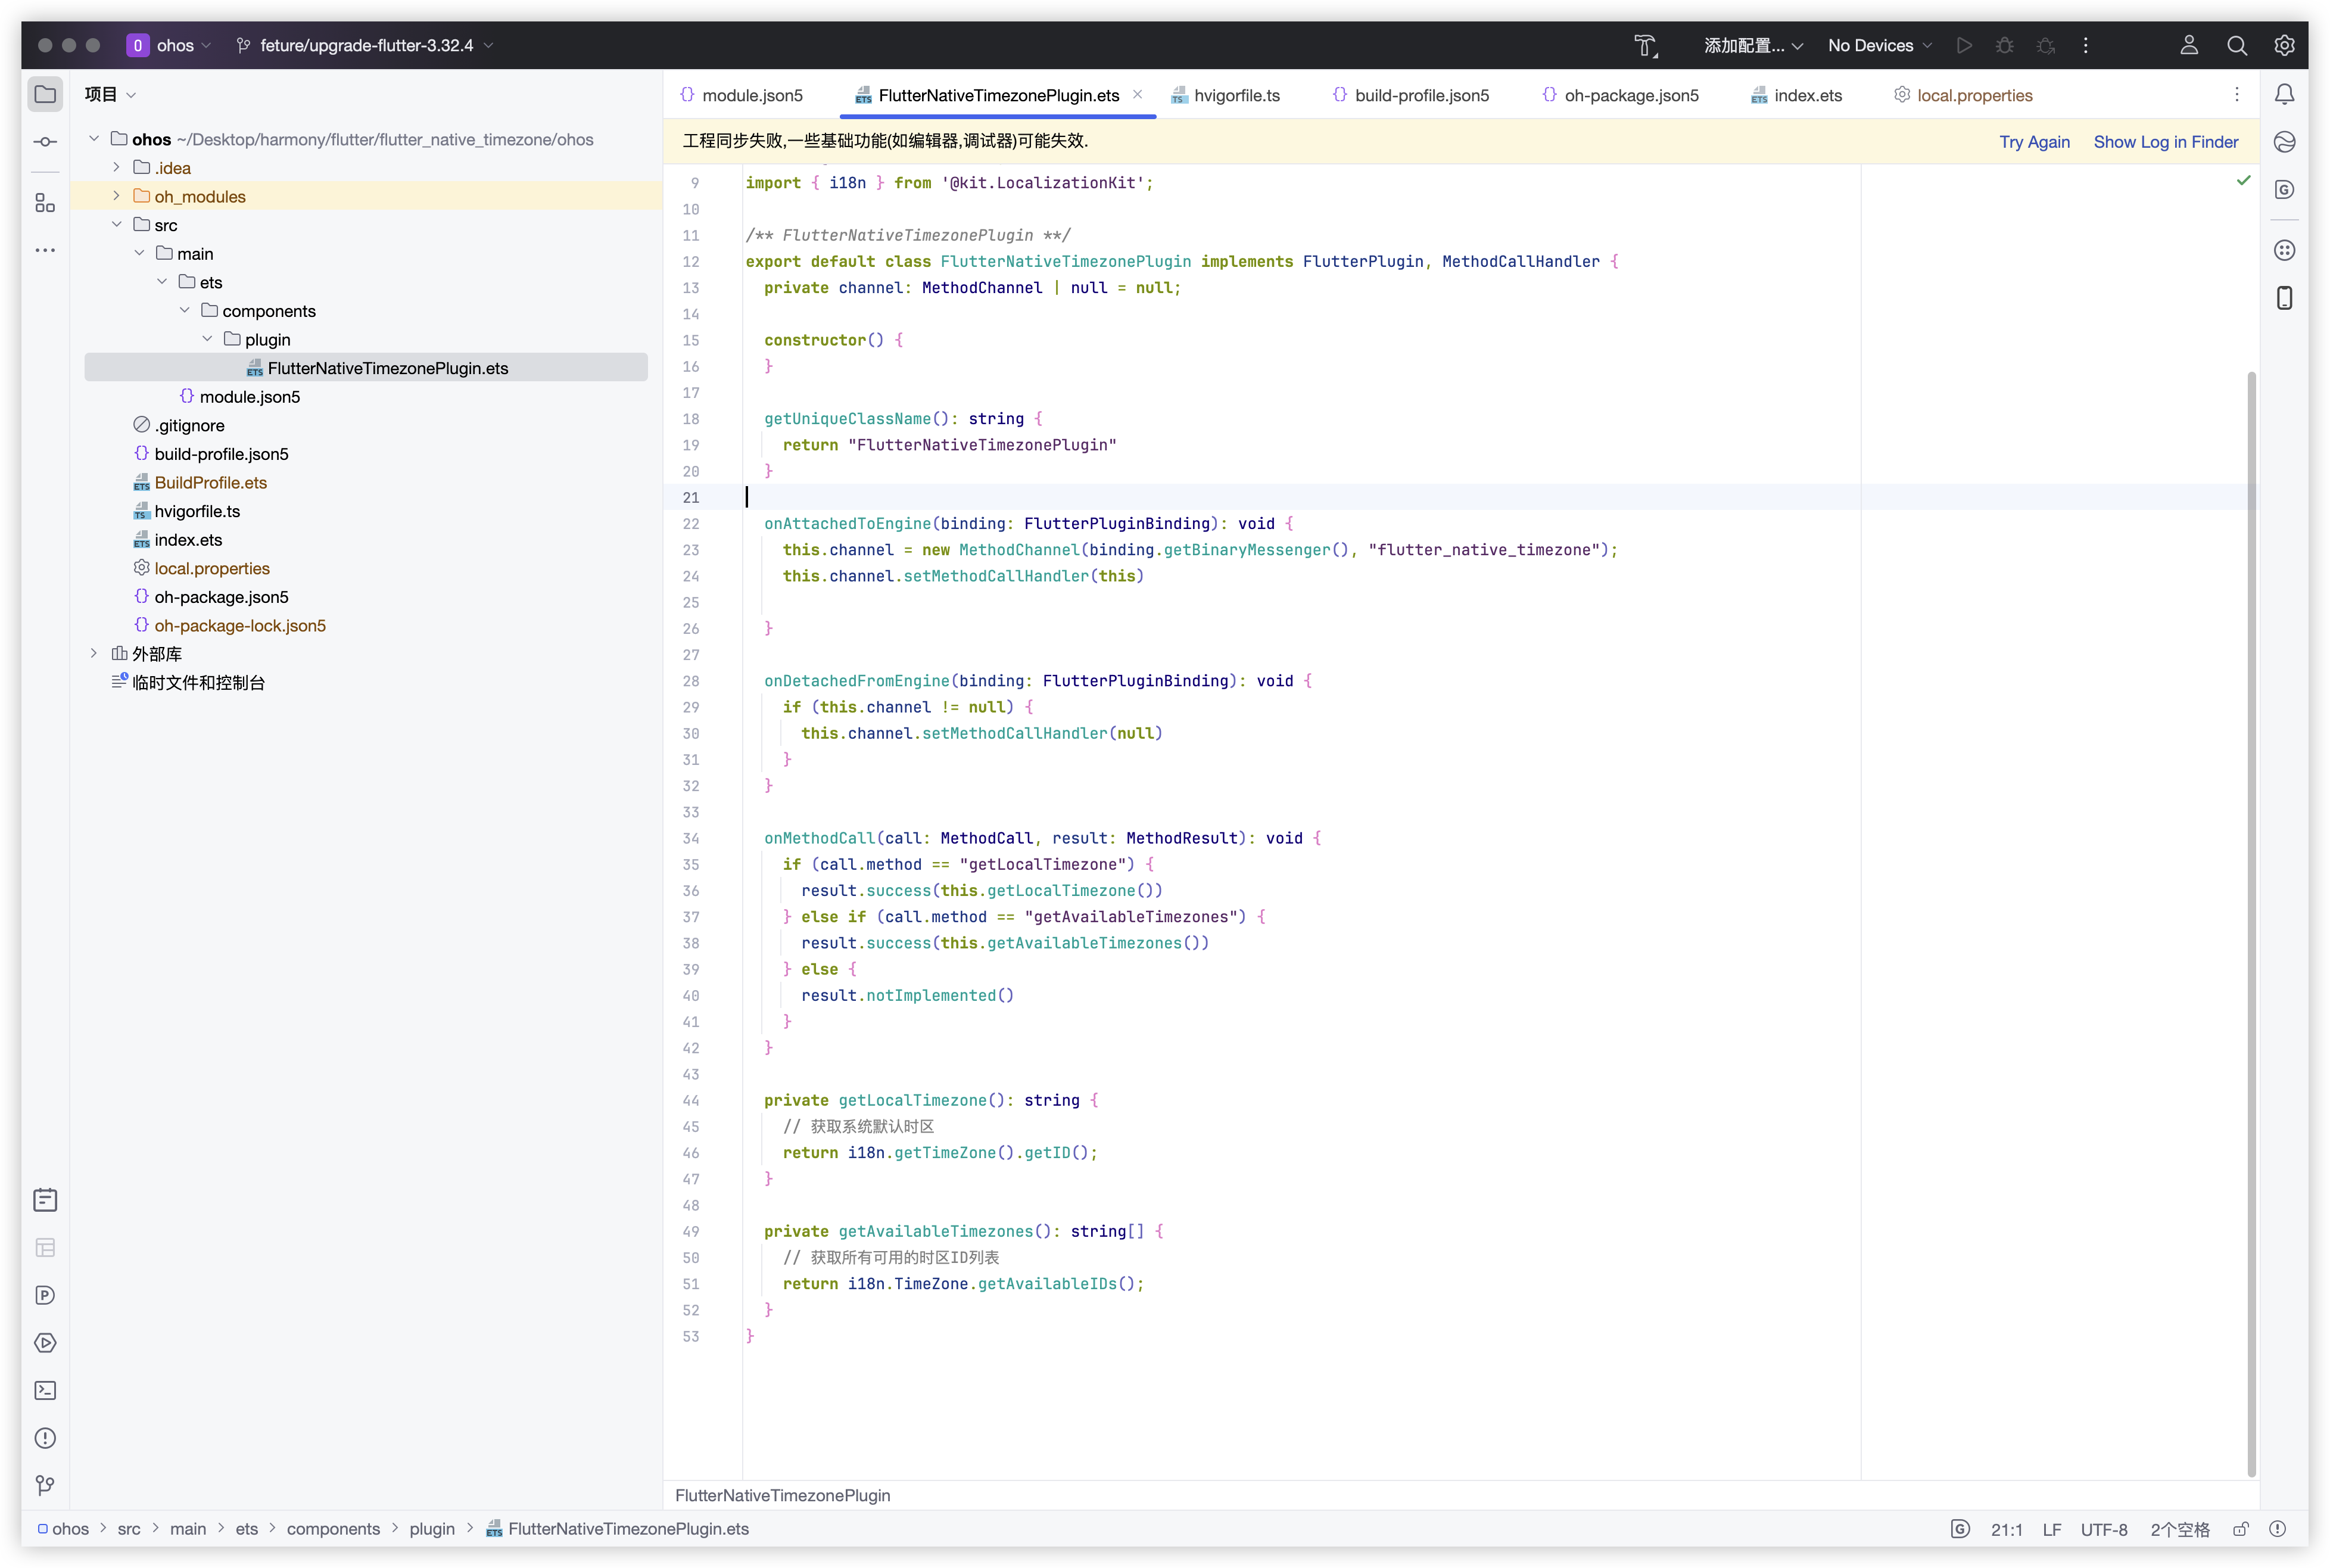Switch to the oh-package.json5 tab
The image size is (2330, 1568).
click(x=1630, y=96)
